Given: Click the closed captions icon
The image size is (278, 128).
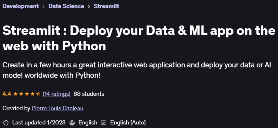Looking at the screenshot, I should (x=104, y=123).
